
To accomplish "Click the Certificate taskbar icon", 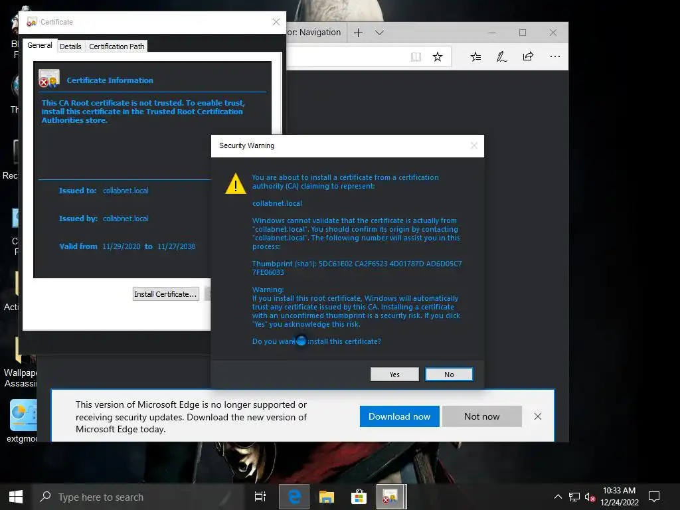I will click(x=391, y=497).
